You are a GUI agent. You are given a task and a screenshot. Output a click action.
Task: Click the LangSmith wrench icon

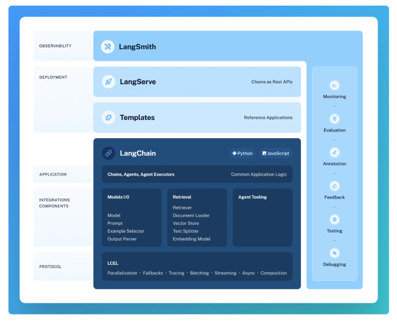click(x=107, y=46)
